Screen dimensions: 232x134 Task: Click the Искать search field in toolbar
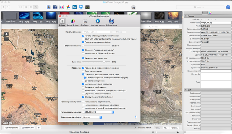tap(200, 7)
